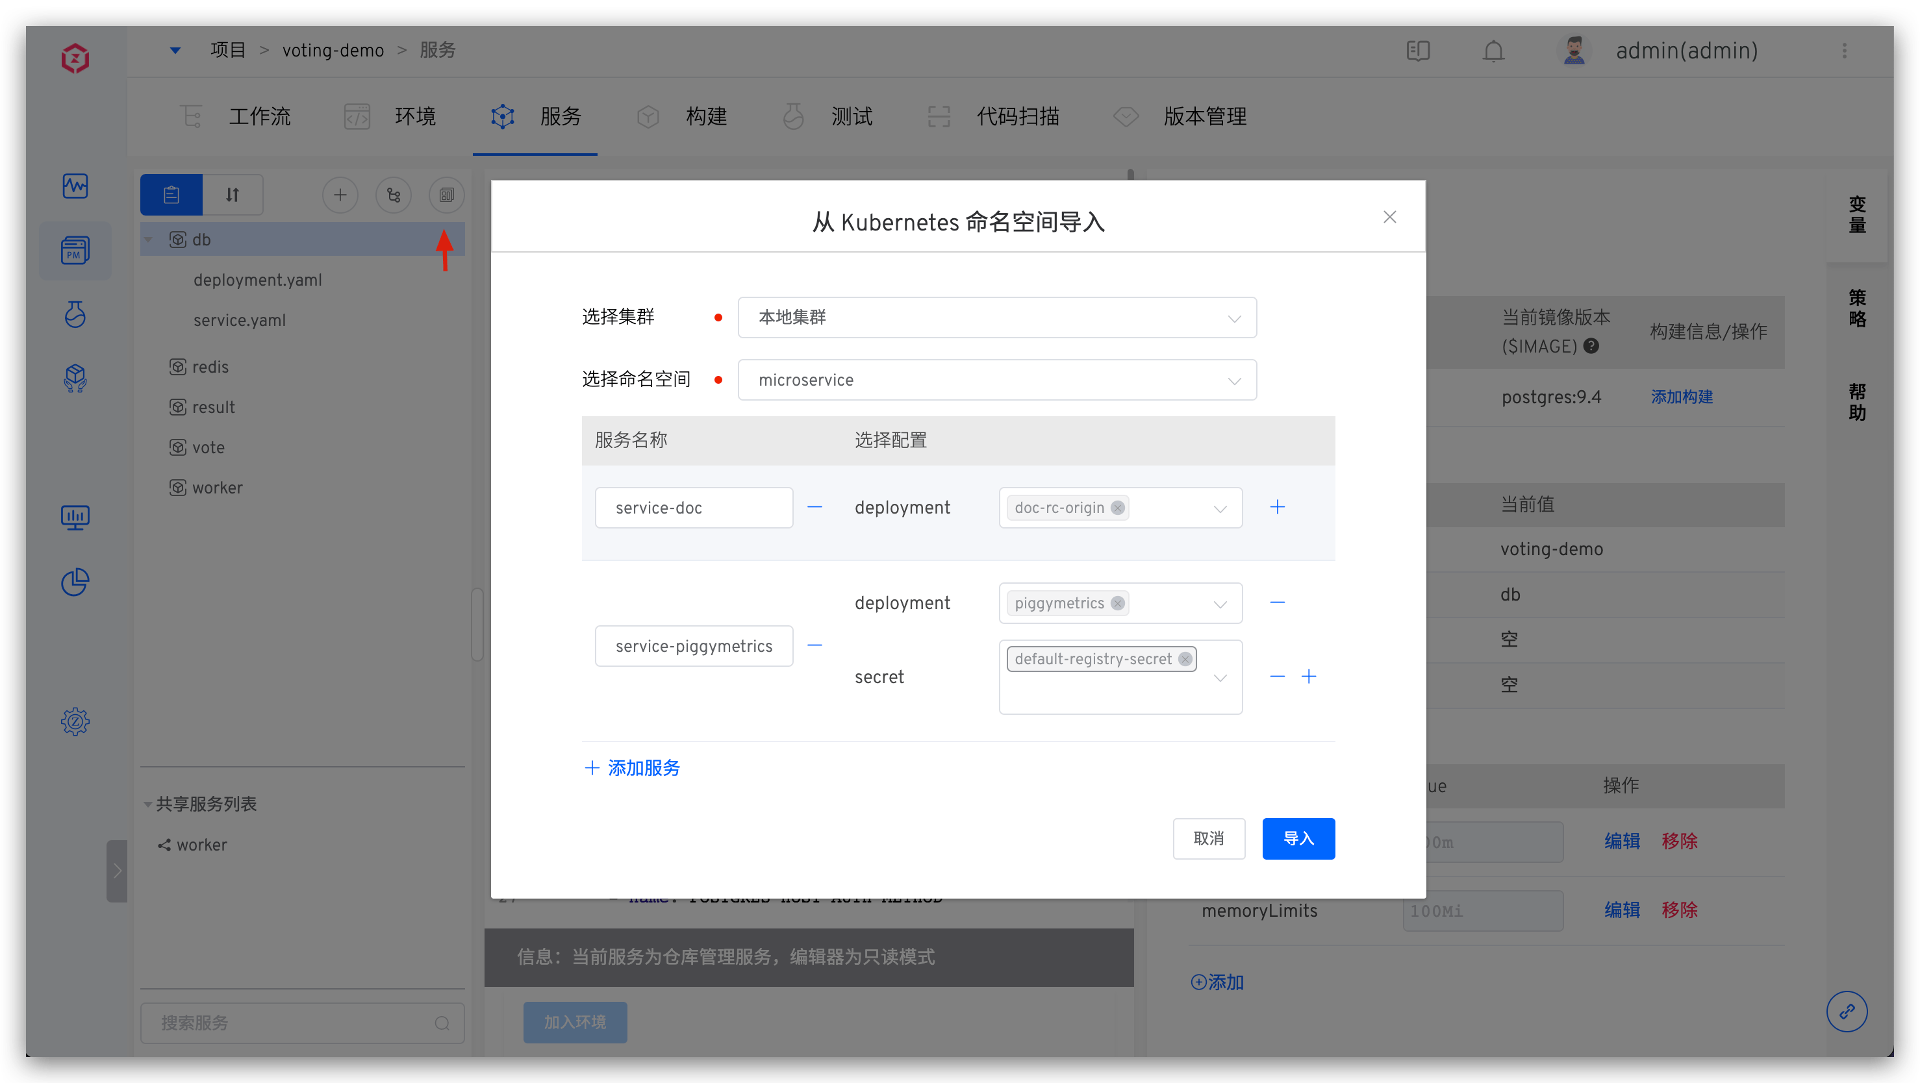Click the settings gear icon at sidebar bottom
This screenshot has height=1083, width=1920.
(75, 721)
